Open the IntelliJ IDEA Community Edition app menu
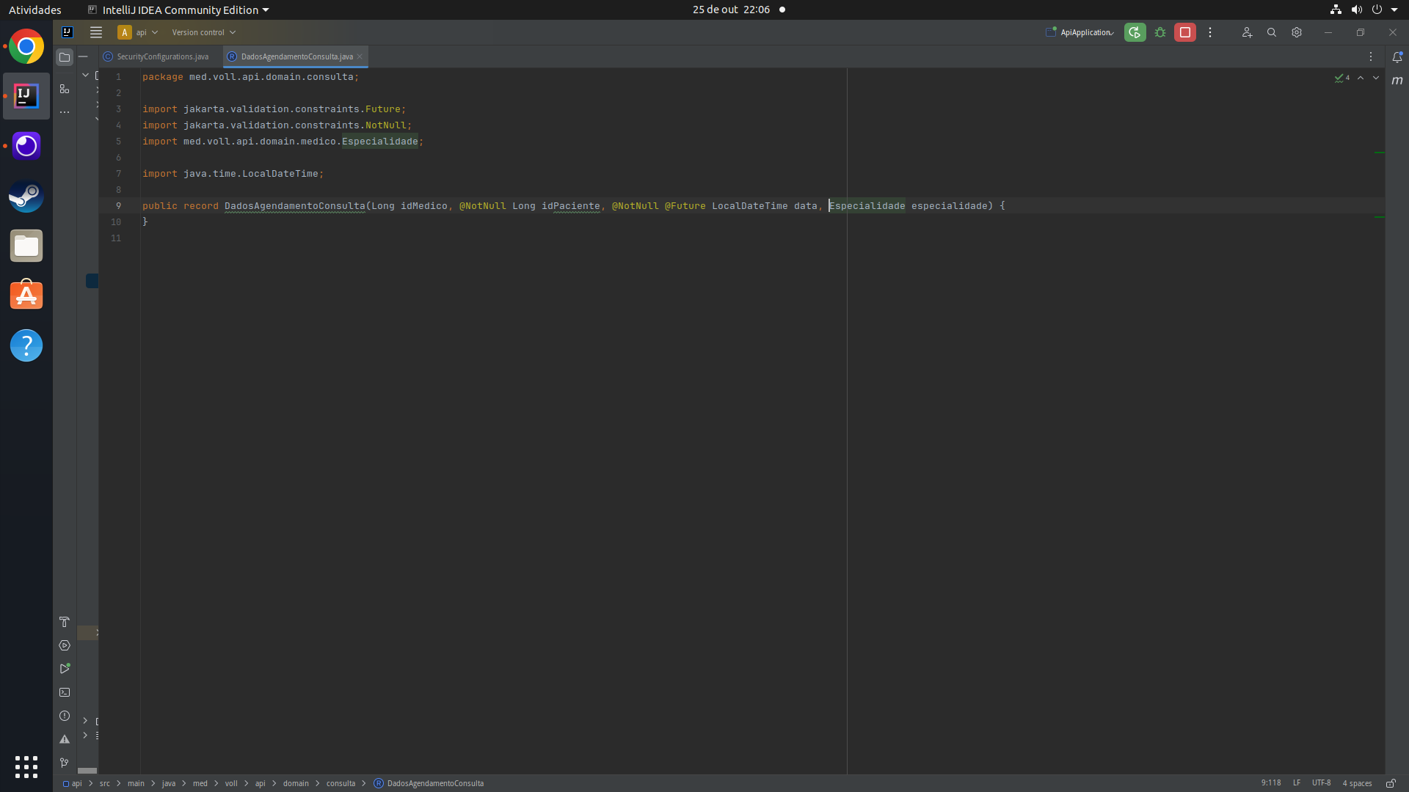1409x792 pixels. click(178, 10)
